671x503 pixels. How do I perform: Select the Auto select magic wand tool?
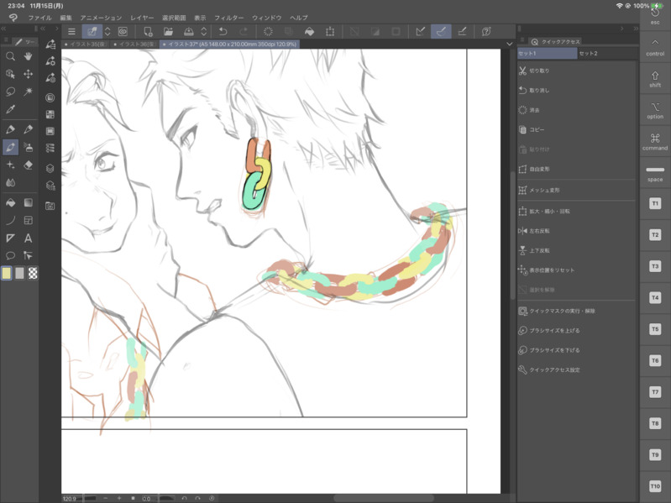[x=29, y=92]
